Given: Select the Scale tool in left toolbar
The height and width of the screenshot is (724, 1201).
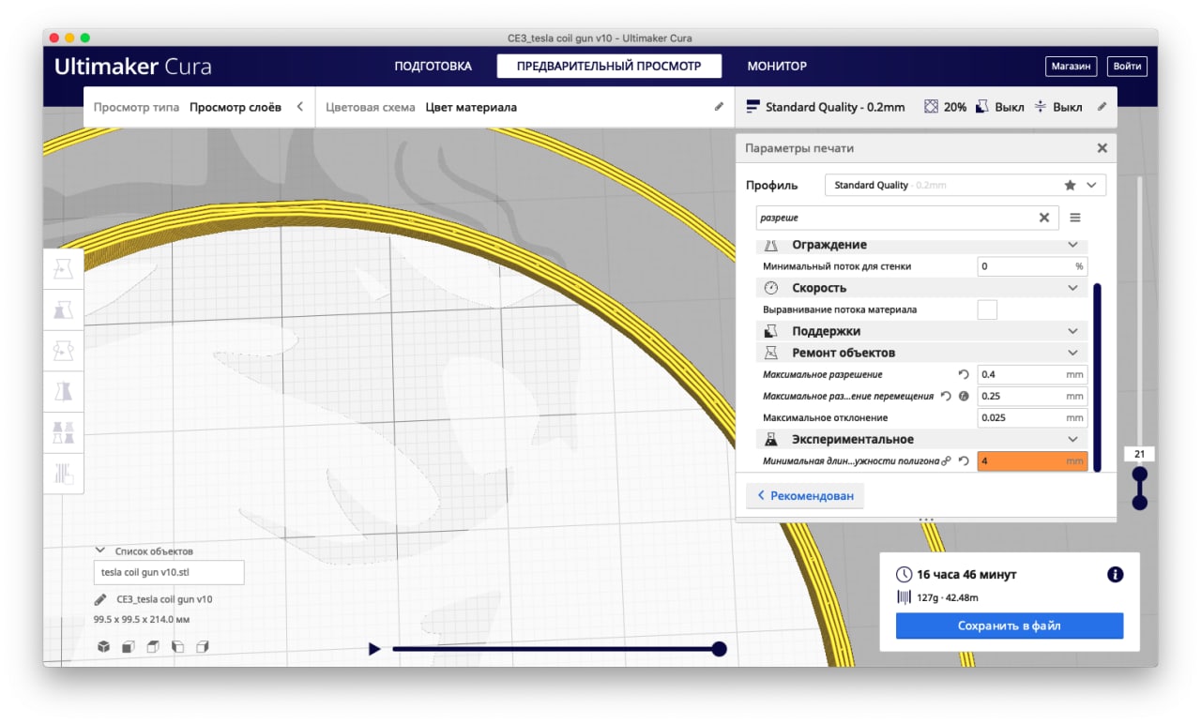Looking at the screenshot, I should tap(64, 309).
